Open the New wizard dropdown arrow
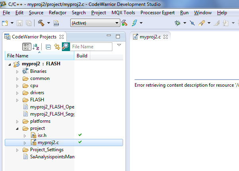The width and height of the screenshot is (239, 171). [x=12, y=23]
